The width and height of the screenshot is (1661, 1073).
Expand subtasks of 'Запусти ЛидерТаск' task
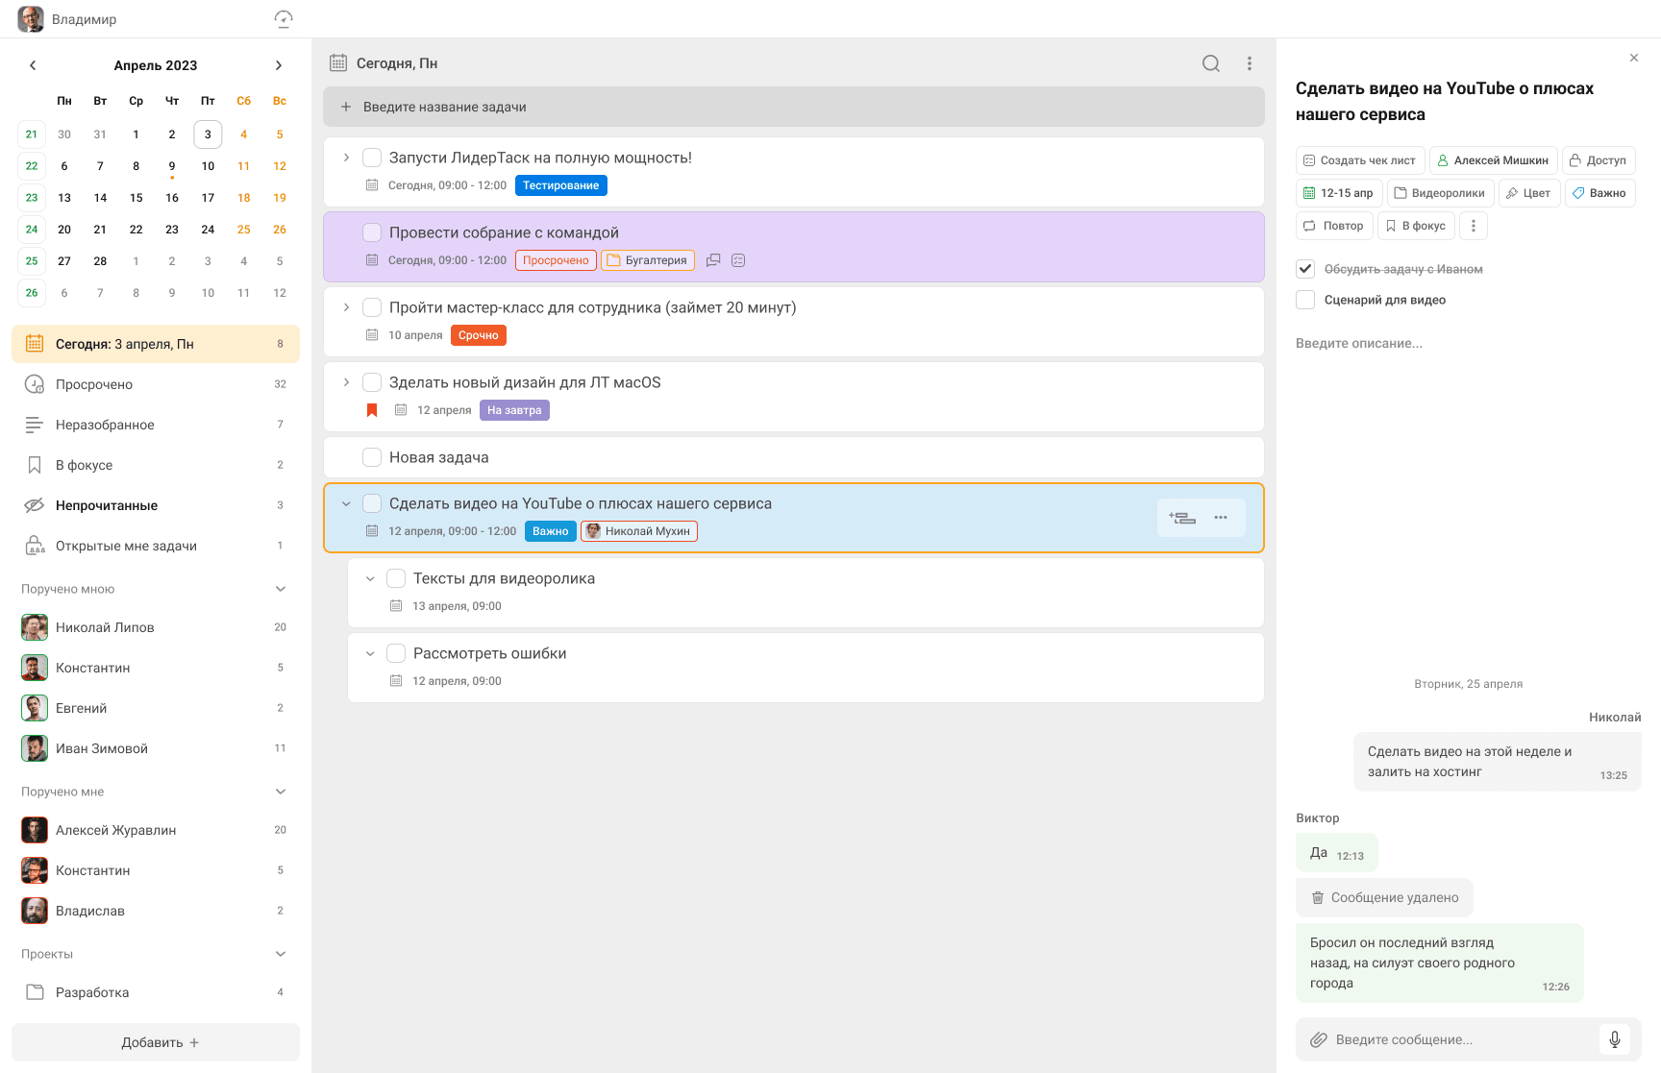(x=346, y=158)
